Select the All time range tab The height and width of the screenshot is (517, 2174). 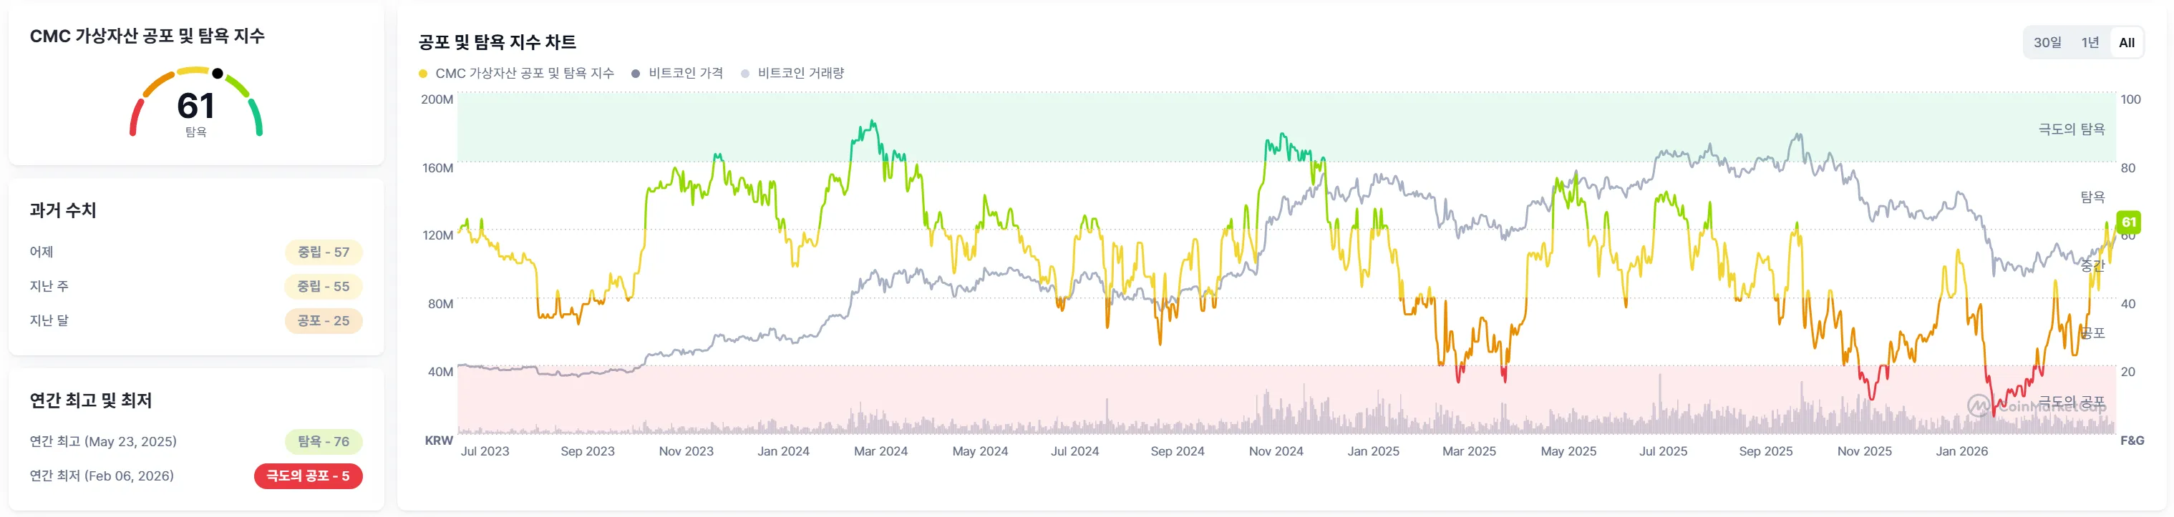pos(2126,42)
